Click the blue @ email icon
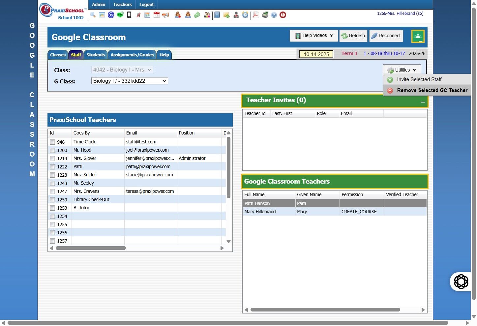 [111, 15]
